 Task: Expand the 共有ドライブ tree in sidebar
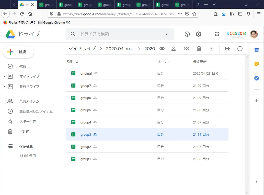(x=4, y=87)
